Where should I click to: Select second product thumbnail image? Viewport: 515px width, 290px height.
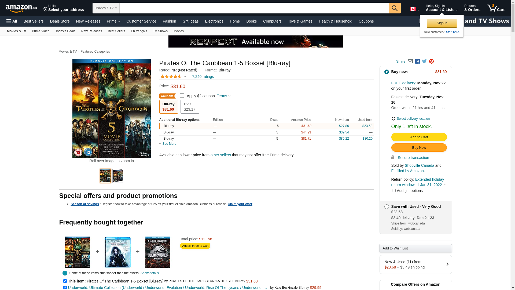[x=118, y=176]
